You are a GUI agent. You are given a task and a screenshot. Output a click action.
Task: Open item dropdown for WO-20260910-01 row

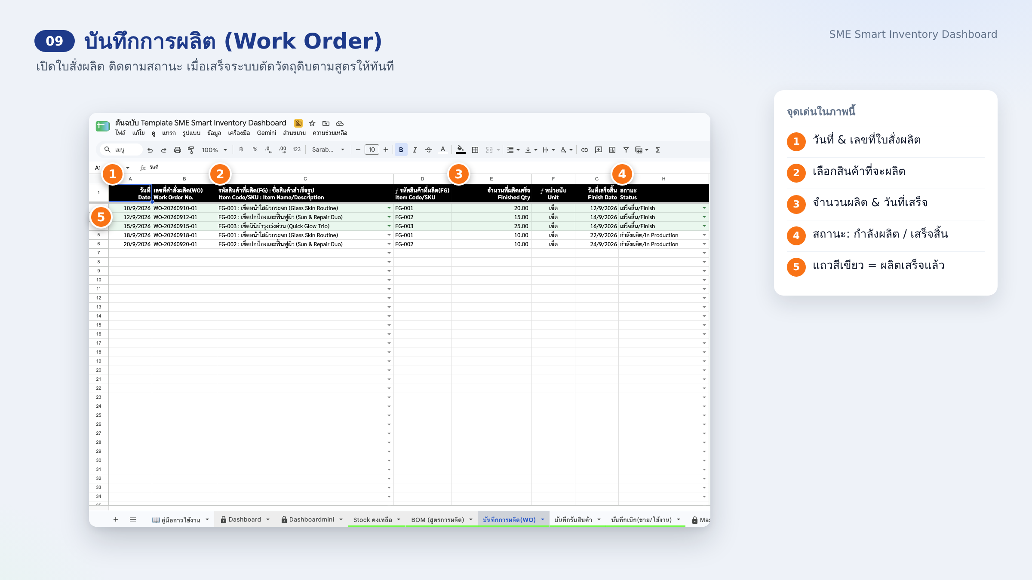coord(389,208)
